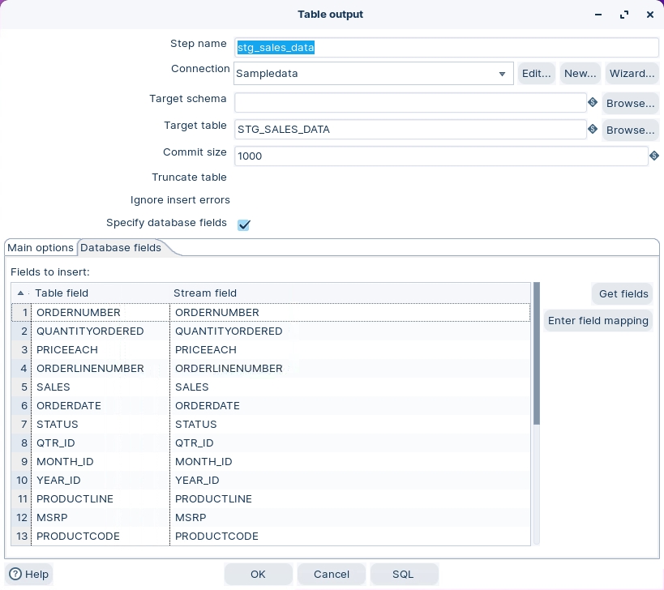
Task: Click variable icon beside Target table field
Action: coord(593,130)
